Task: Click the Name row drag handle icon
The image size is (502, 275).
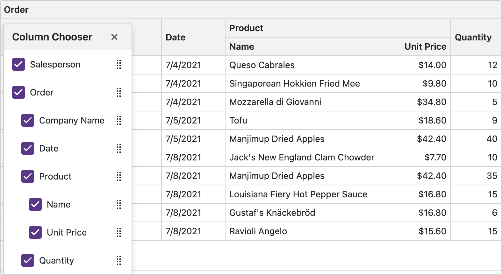Action: (x=119, y=204)
